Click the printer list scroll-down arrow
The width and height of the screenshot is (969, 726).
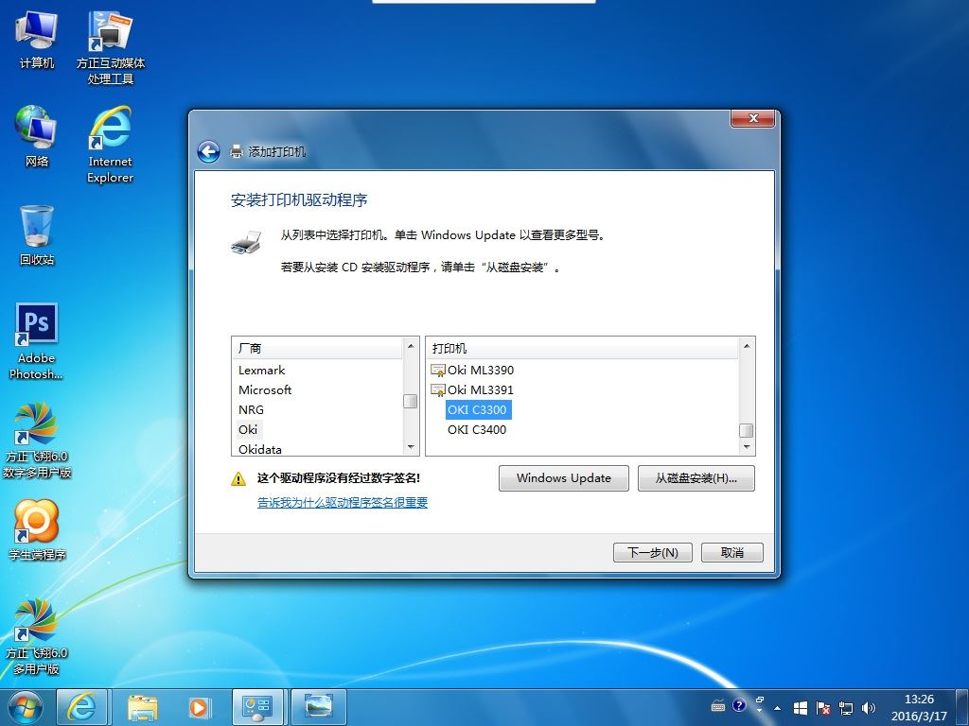coord(747,447)
